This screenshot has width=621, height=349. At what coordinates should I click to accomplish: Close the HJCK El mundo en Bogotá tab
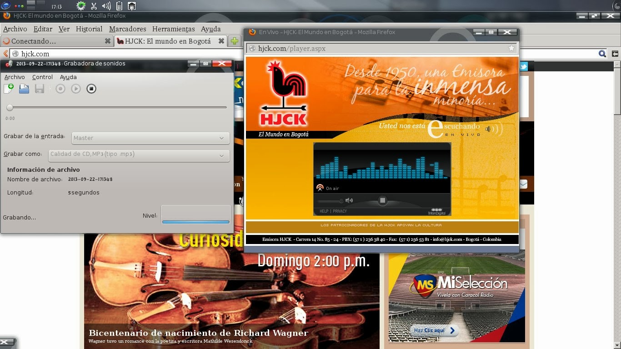(221, 41)
